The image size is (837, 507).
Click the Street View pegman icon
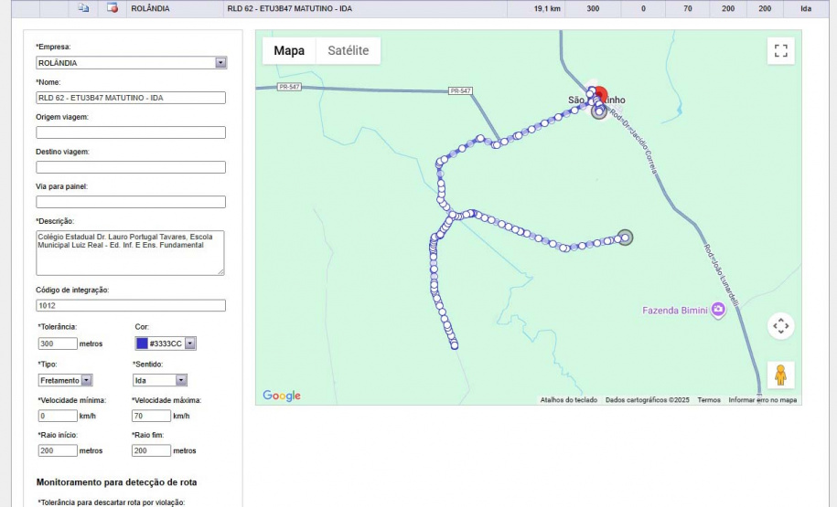pyautogui.click(x=780, y=375)
